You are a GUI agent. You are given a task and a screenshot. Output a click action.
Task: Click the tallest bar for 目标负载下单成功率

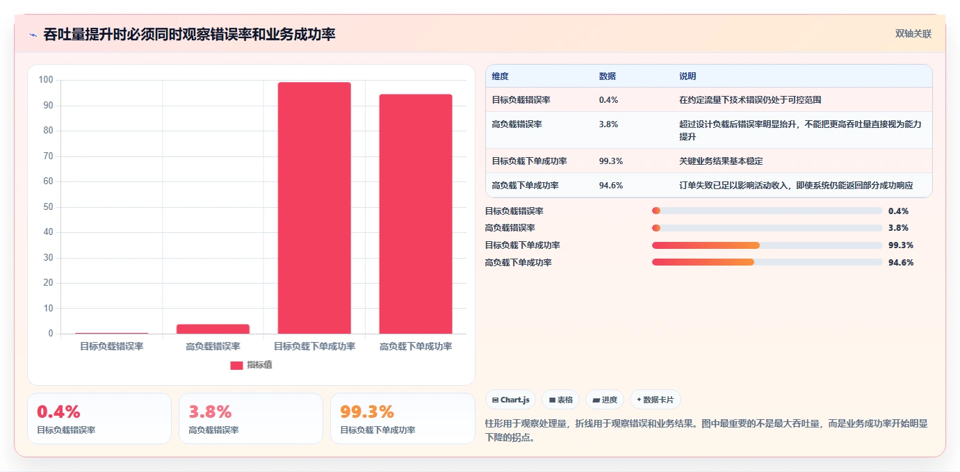click(314, 208)
